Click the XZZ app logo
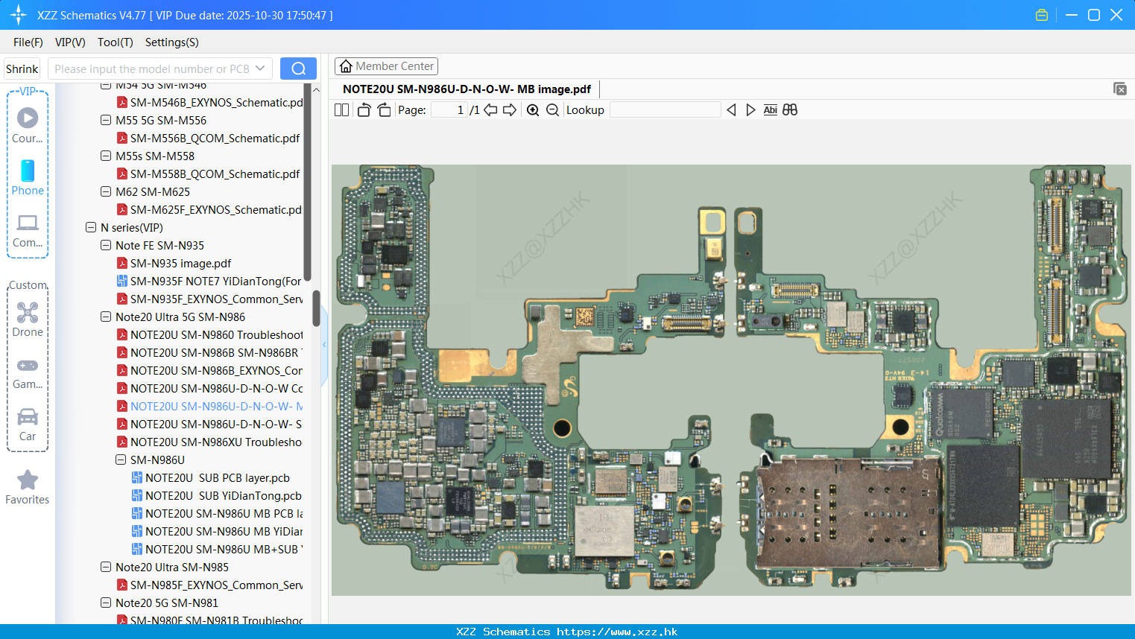 tap(19, 15)
